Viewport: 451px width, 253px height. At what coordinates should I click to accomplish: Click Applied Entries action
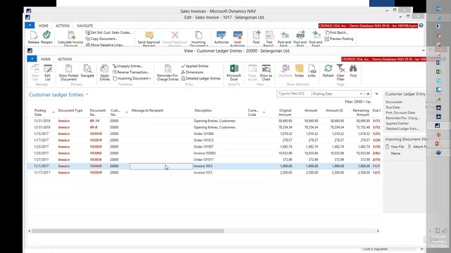point(194,66)
